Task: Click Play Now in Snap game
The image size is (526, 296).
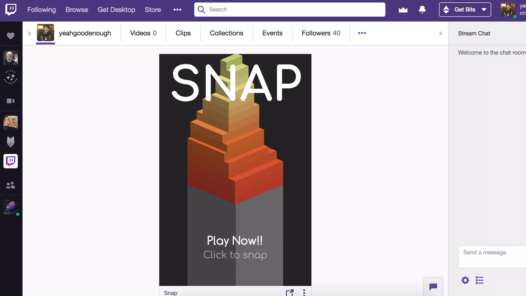Action: (x=235, y=241)
